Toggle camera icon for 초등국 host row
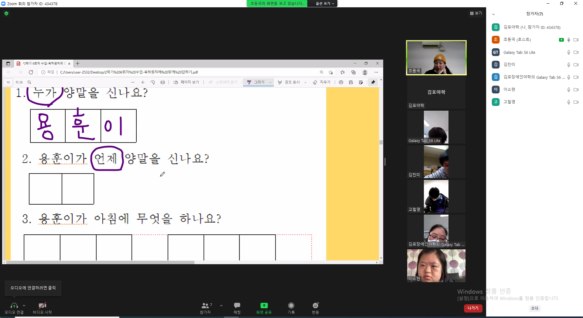This screenshot has width=583, height=318. [x=576, y=40]
